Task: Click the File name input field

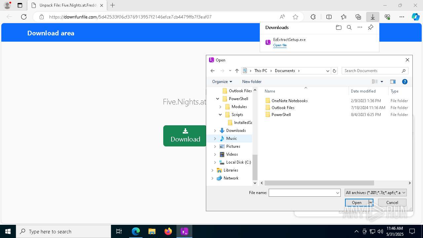Action: pyautogui.click(x=302, y=193)
